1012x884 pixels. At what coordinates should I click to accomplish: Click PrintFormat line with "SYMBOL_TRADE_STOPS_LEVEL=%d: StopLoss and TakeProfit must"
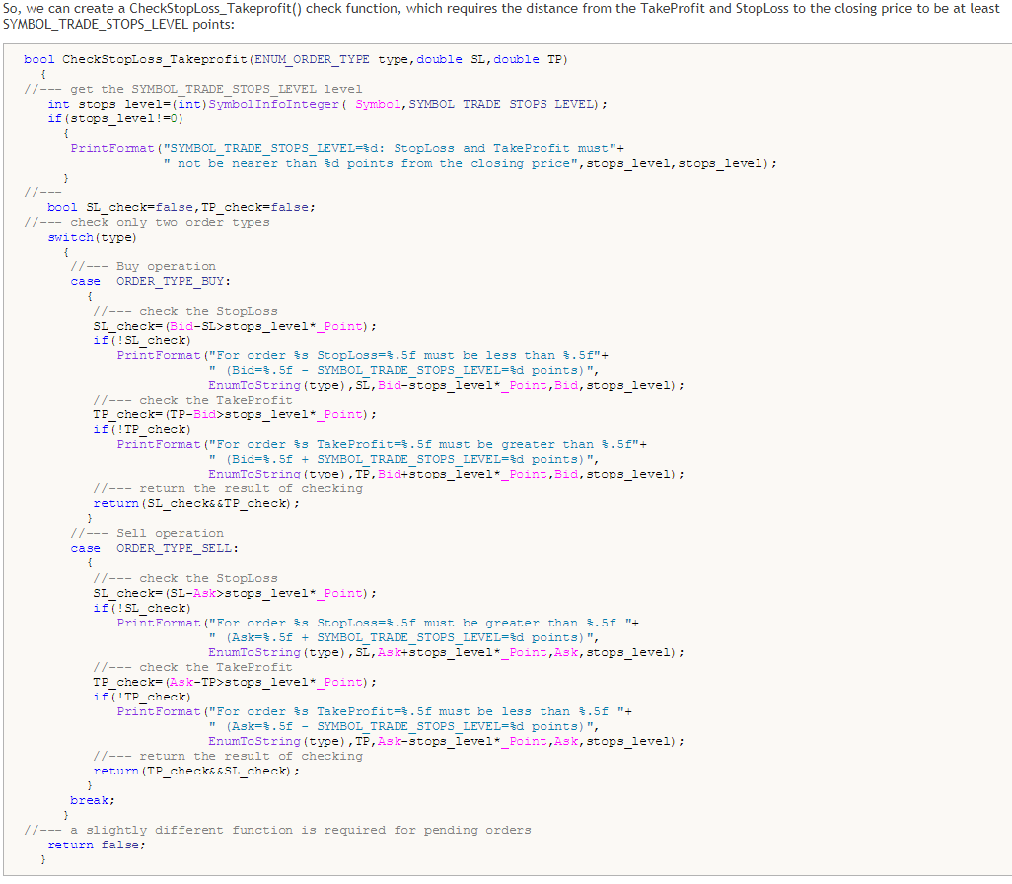coord(347,149)
